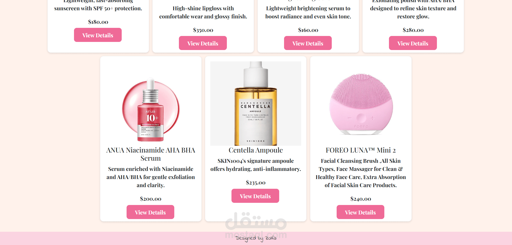The width and height of the screenshot is (512, 245).
Task: Click the $240.00 price on the FOREO card
Action: pos(361,199)
